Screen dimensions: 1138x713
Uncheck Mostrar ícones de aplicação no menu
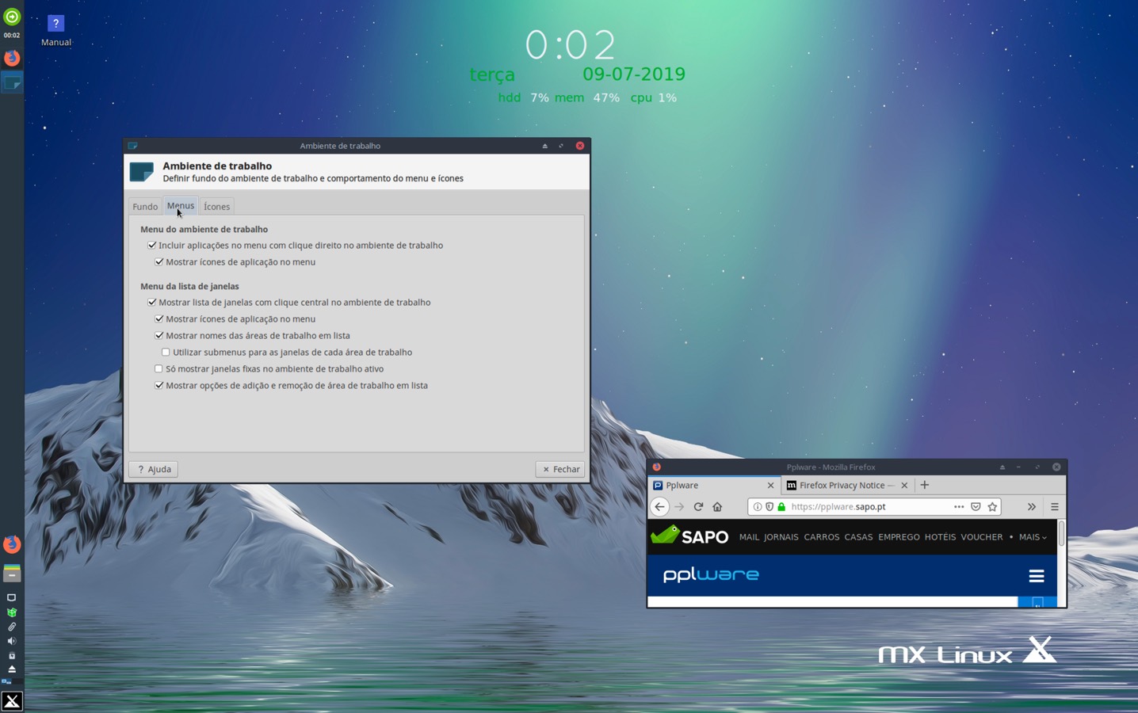(x=159, y=261)
